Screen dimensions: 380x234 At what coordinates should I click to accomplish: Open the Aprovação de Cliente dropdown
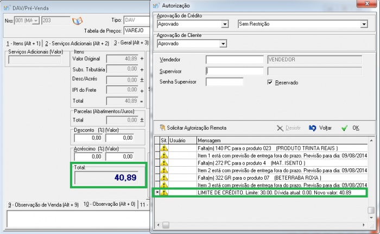(x=223, y=43)
